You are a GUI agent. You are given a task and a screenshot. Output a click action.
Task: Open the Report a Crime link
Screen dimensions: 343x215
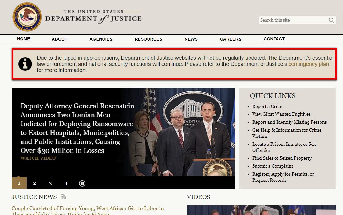click(268, 106)
